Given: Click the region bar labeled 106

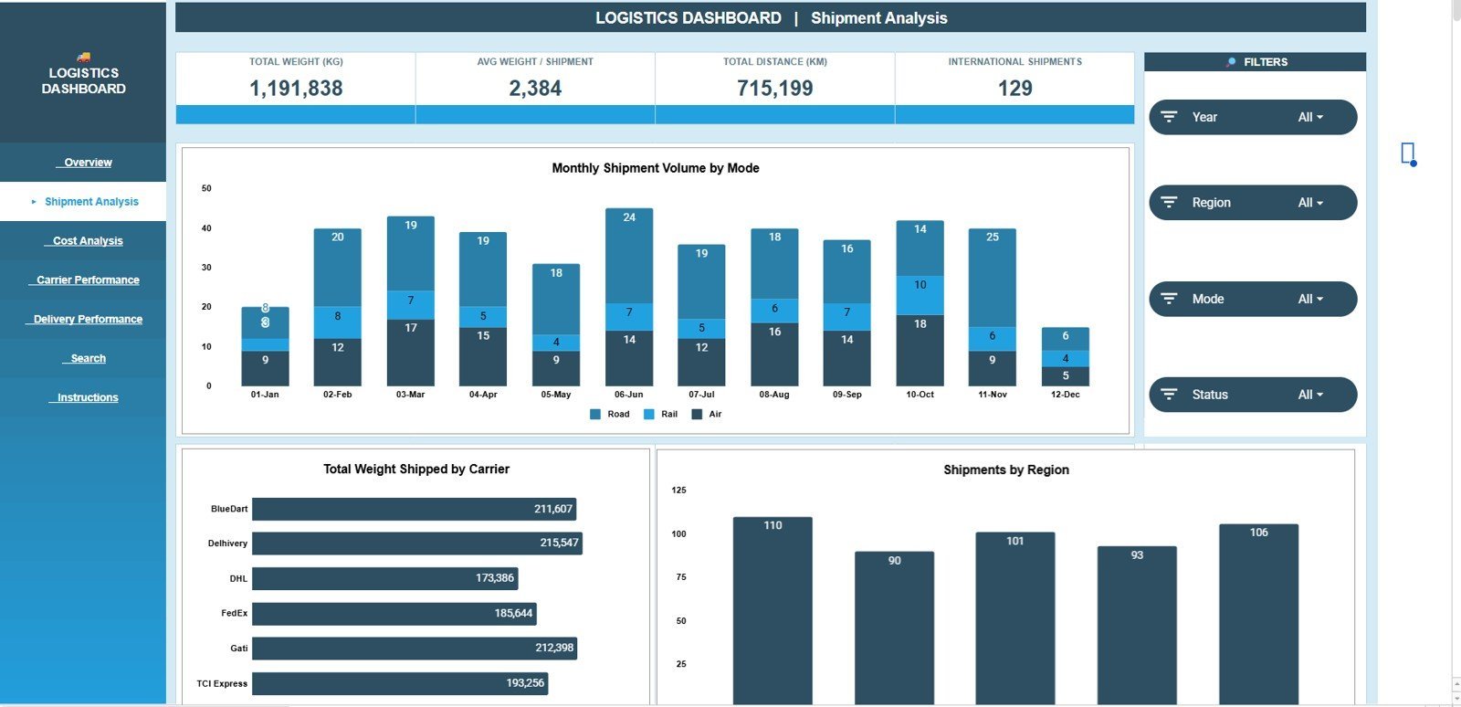Looking at the screenshot, I should tap(1258, 614).
